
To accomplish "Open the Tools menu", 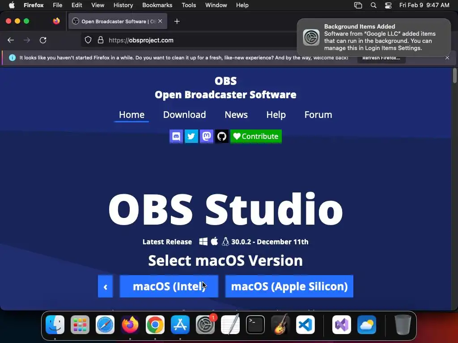I will coord(189,5).
